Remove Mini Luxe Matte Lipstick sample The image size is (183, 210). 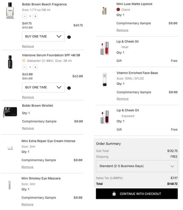tap(122, 30)
